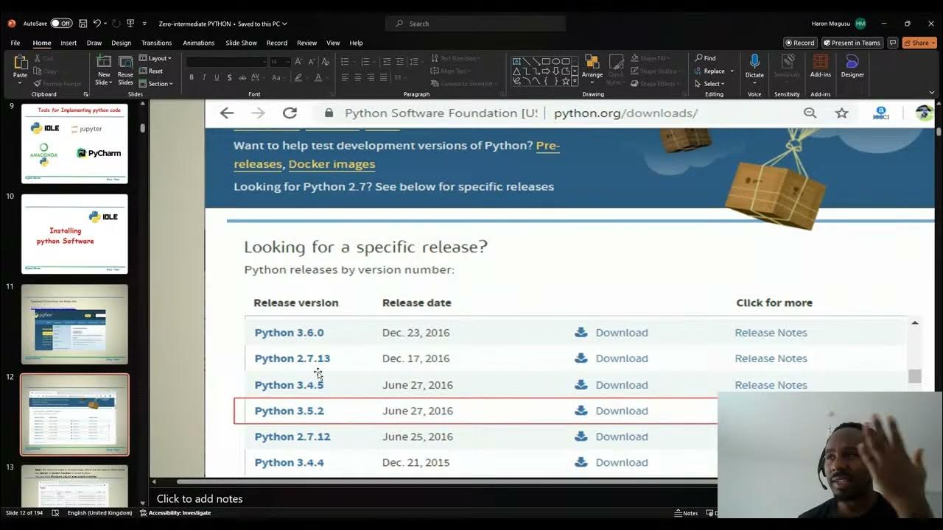Image resolution: width=943 pixels, height=530 pixels.
Task: Switch to the Slide Show tab
Action: (x=241, y=43)
